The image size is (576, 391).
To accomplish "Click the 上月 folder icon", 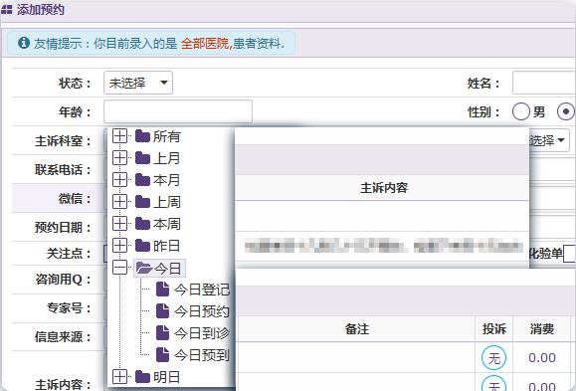I will coord(142,158).
